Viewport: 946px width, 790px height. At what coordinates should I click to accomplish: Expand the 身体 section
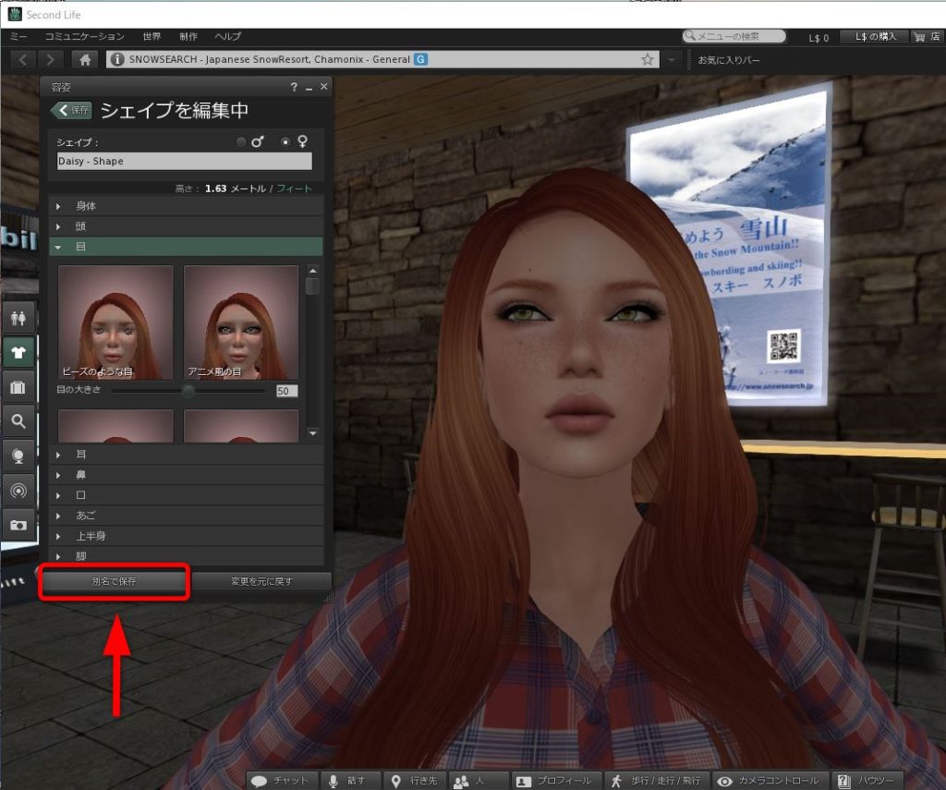click(186, 206)
